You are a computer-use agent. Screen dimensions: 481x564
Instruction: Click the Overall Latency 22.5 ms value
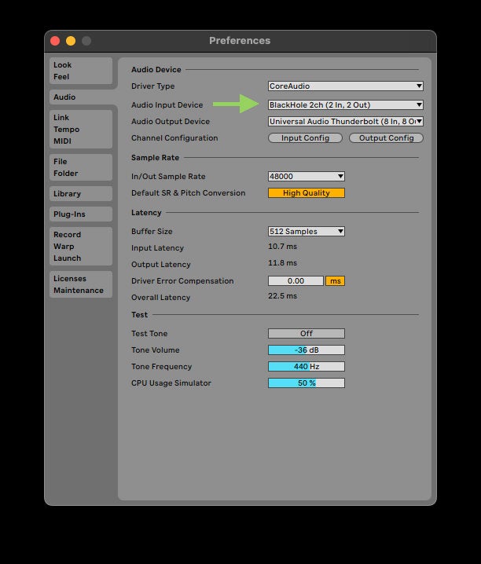coord(282,296)
